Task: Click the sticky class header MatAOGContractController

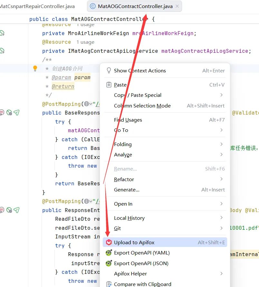Action: click(110, 19)
